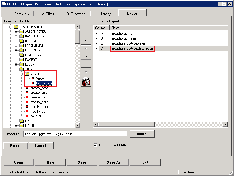Click the Exit button
The image size is (234, 176).
click(145, 162)
